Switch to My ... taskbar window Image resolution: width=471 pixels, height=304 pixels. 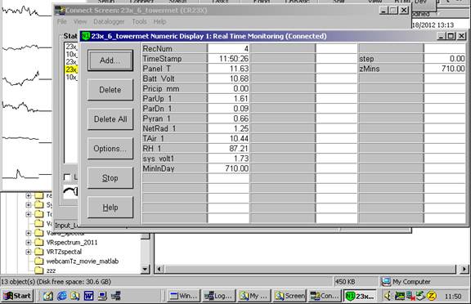pyautogui.click(x=253, y=296)
